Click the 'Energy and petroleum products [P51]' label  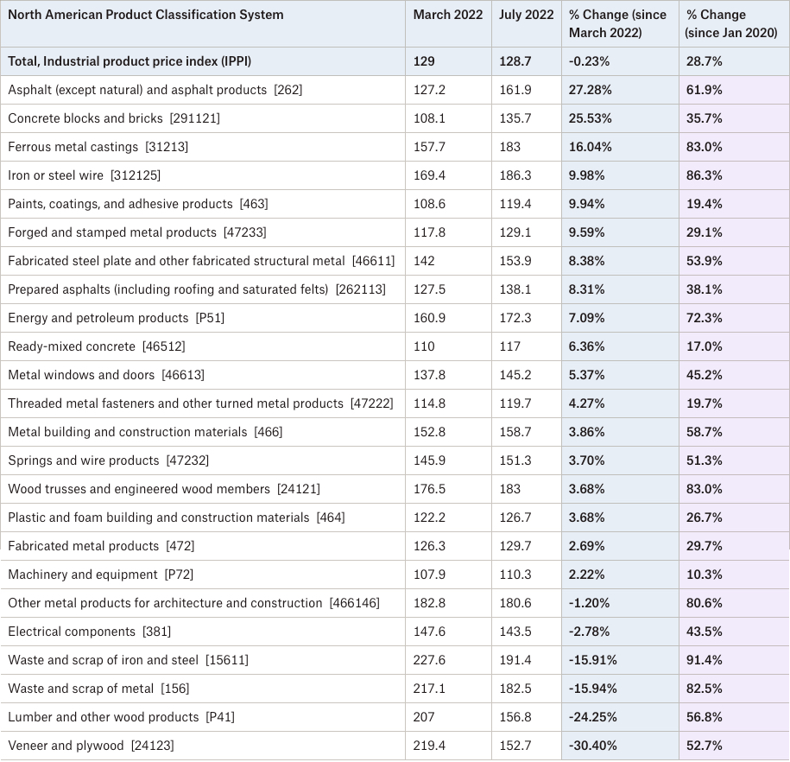click(116, 318)
